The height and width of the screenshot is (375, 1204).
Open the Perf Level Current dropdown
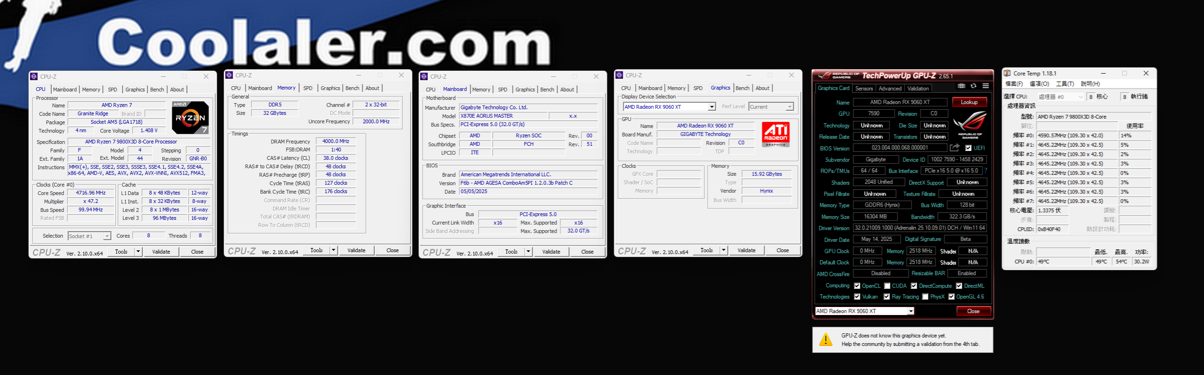point(771,107)
